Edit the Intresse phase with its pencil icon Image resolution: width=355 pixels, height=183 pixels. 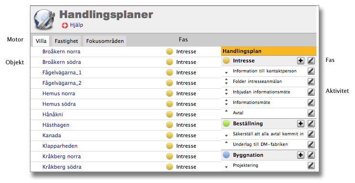(311, 61)
